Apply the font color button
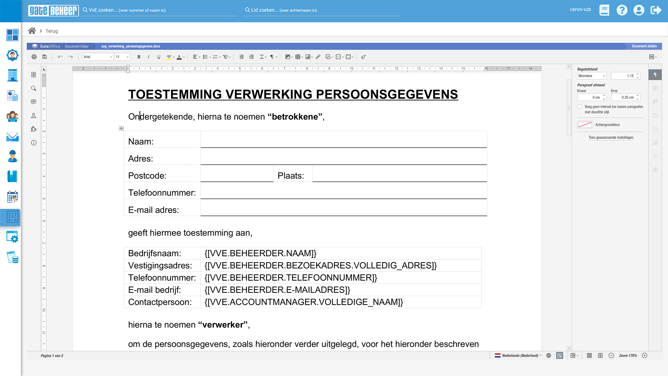The width and height of the screenshot is (668, 376). tap(179, 57)
